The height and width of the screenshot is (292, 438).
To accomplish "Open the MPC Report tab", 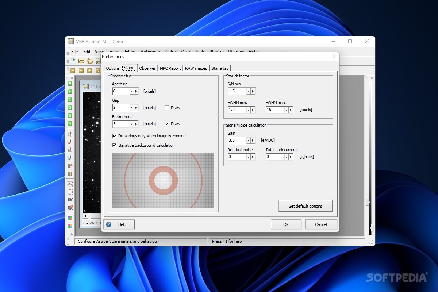I will tap(170, 68).
